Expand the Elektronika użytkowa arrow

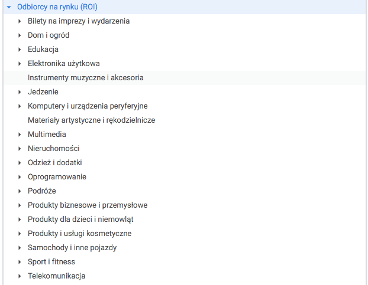point(20,64)
